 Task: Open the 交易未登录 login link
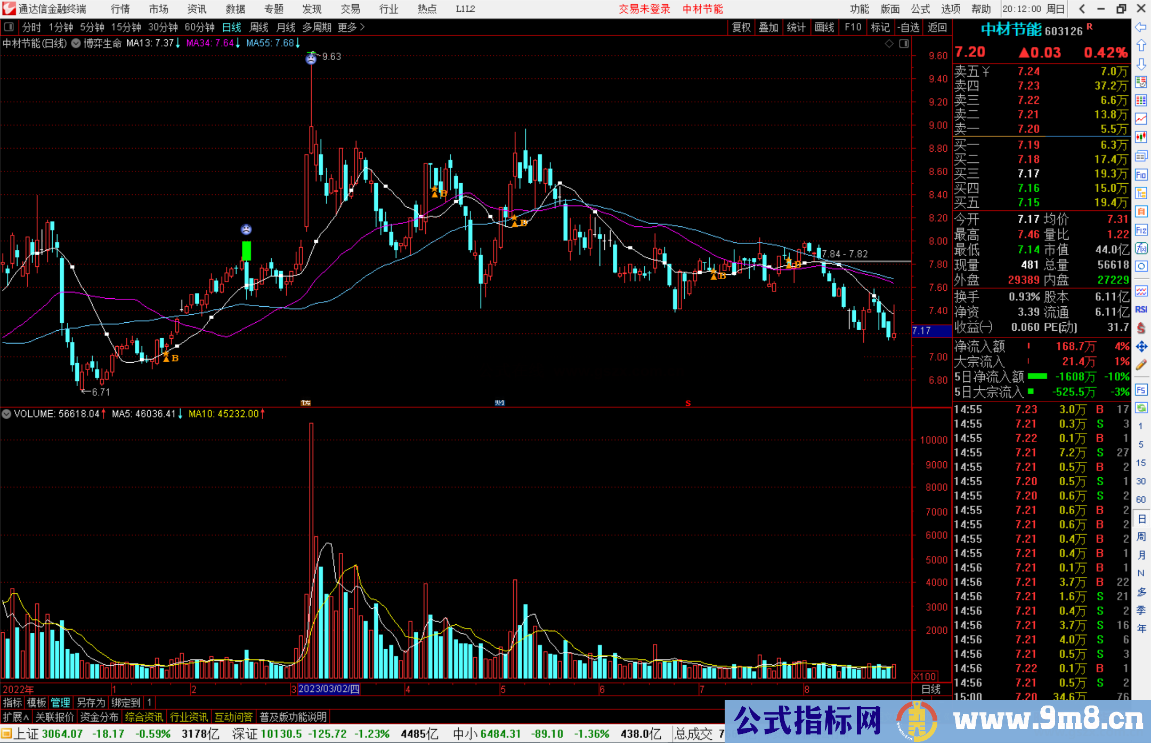pos(644,9)
